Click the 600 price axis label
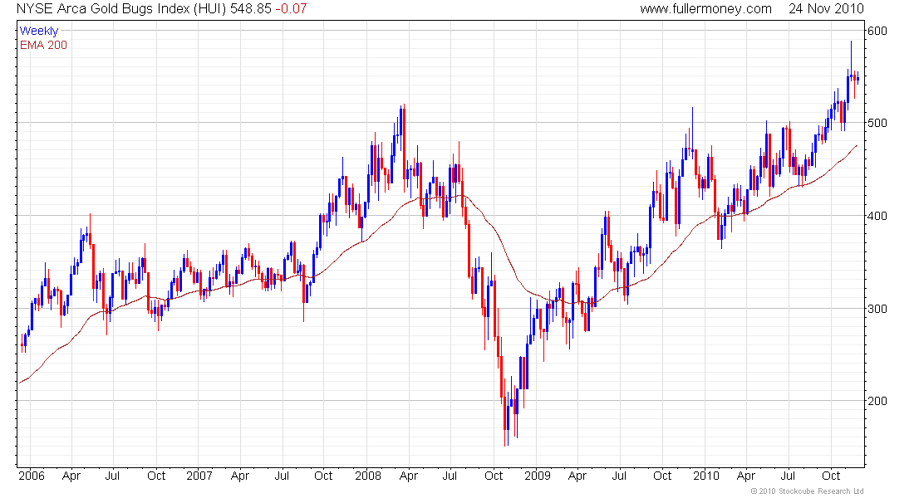The image size is (914, 498). point(877,31)
